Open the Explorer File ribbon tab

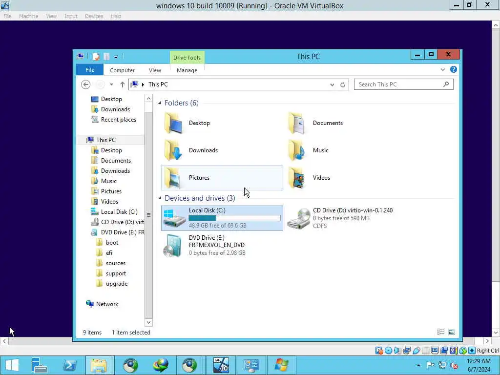[90, 70]
